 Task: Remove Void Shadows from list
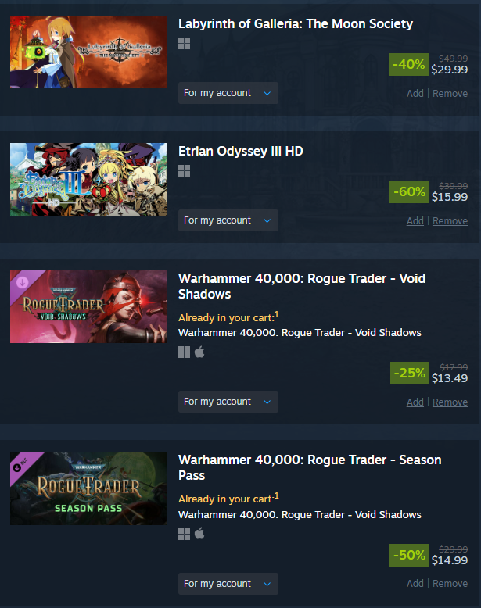(x=450, y=402)
